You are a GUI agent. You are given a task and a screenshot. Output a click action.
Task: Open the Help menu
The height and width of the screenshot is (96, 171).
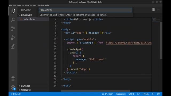(x=47, y=5)
